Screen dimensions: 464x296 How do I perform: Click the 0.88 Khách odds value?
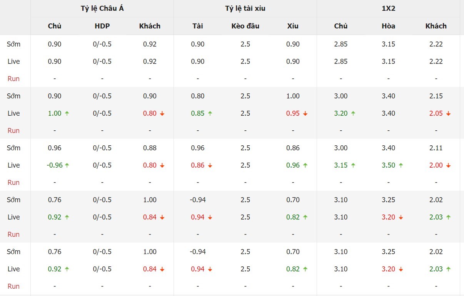tap(150, 148)
